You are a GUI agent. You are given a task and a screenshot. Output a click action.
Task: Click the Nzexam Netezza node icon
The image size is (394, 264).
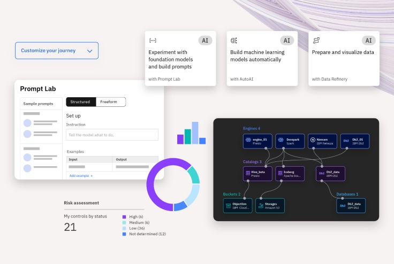tap(313, 140)
